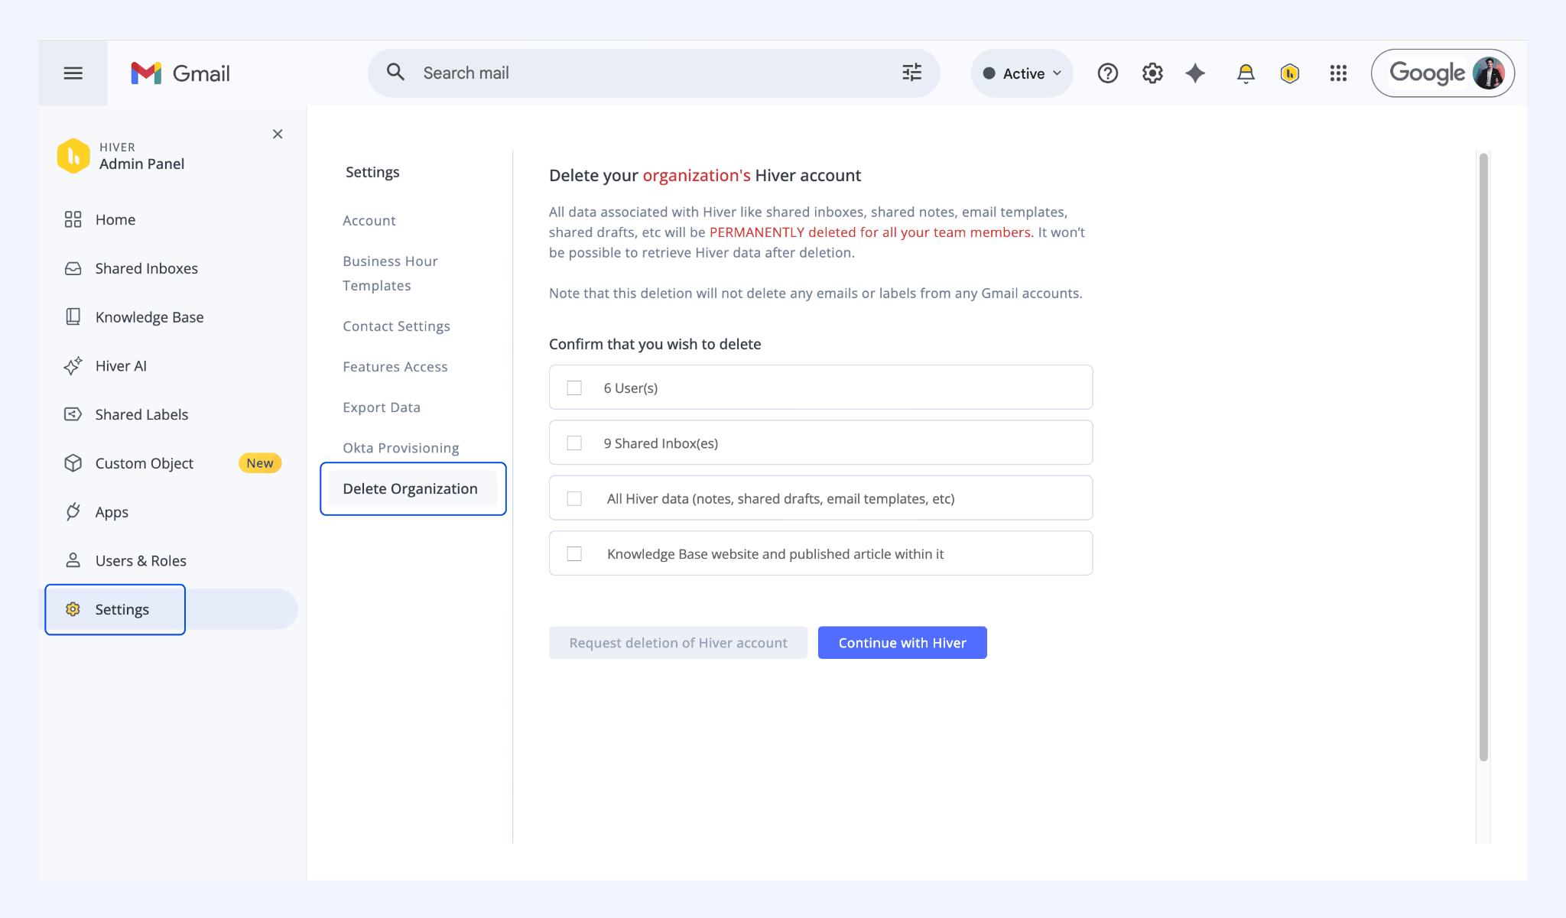Close the Hiver Admin Panel sidebar
Screen dimensions: 1566x918
point(278,134)
